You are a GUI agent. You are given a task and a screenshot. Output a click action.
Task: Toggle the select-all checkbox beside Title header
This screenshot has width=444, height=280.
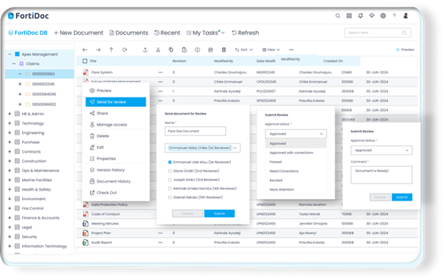[85, 61]
